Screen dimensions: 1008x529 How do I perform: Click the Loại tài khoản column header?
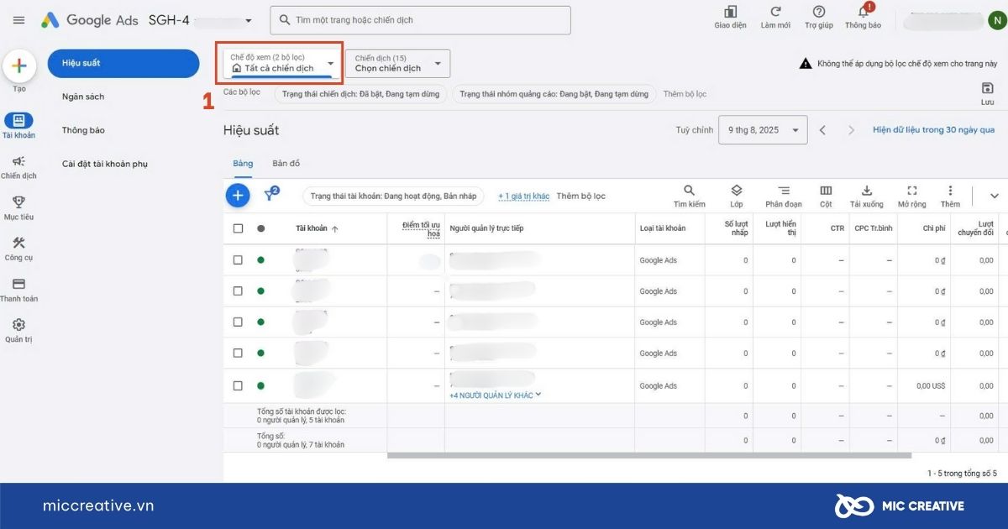tap(662, 228)
